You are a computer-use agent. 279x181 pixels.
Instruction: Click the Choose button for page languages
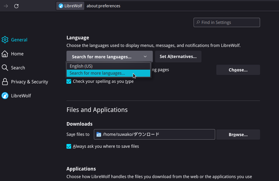pyautogui.click(x=238, y=70)
